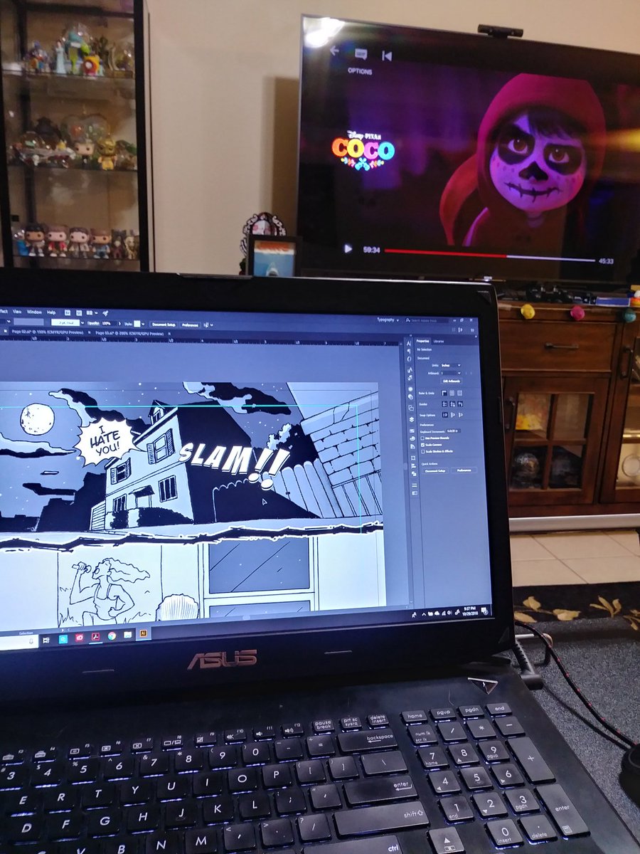Screen dimensions: 640x854
Task: Click the smart guides icon in Guides row
Action: (460, 404)
